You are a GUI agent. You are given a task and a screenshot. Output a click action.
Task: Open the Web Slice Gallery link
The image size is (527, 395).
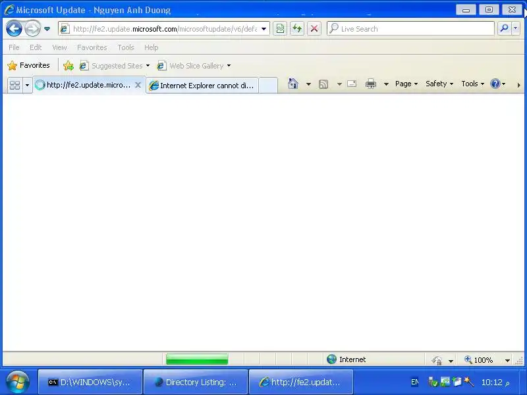coord(194,65)
